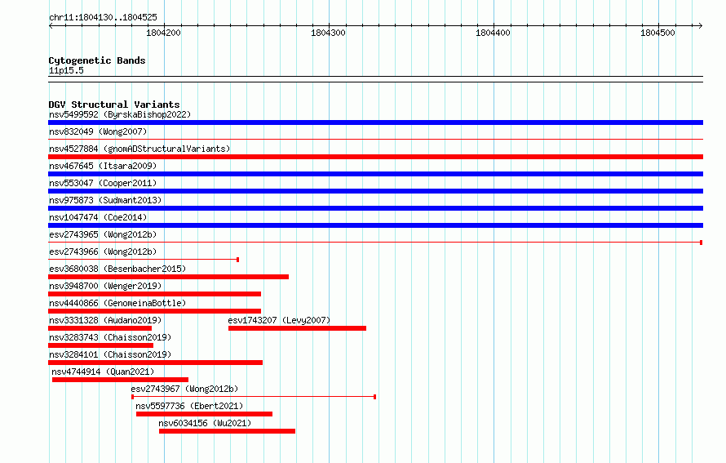726x463 pixels.
Task: Open nsv553047 (Cooper2011) label
Action: 103,183
